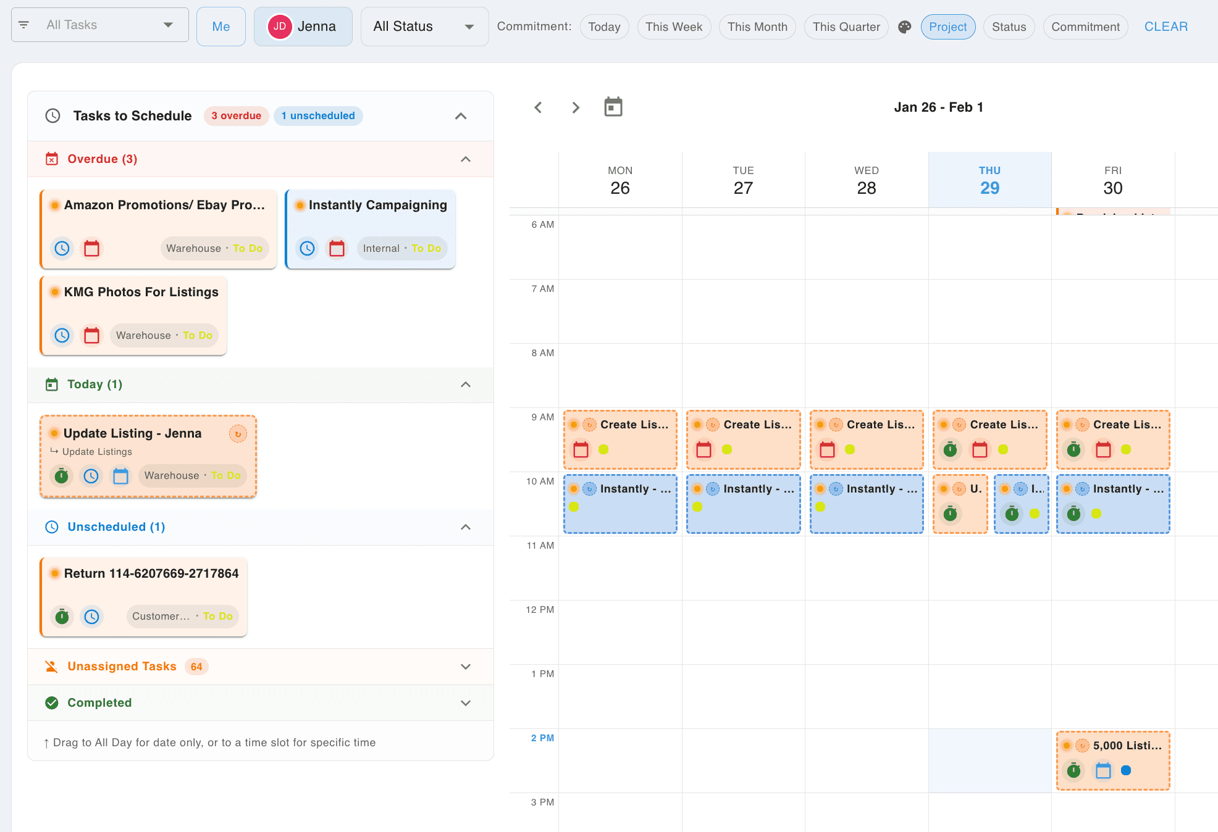Open the 5,000 Listings event on Friday

[x=1112, y=760]
